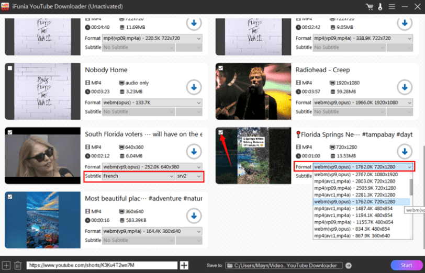The height and width of the screenshot is (273, 425).
Task: Download the South Florida voters video
Action: point(194,151)
